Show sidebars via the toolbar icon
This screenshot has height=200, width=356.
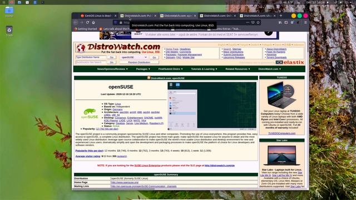[286, 22]
